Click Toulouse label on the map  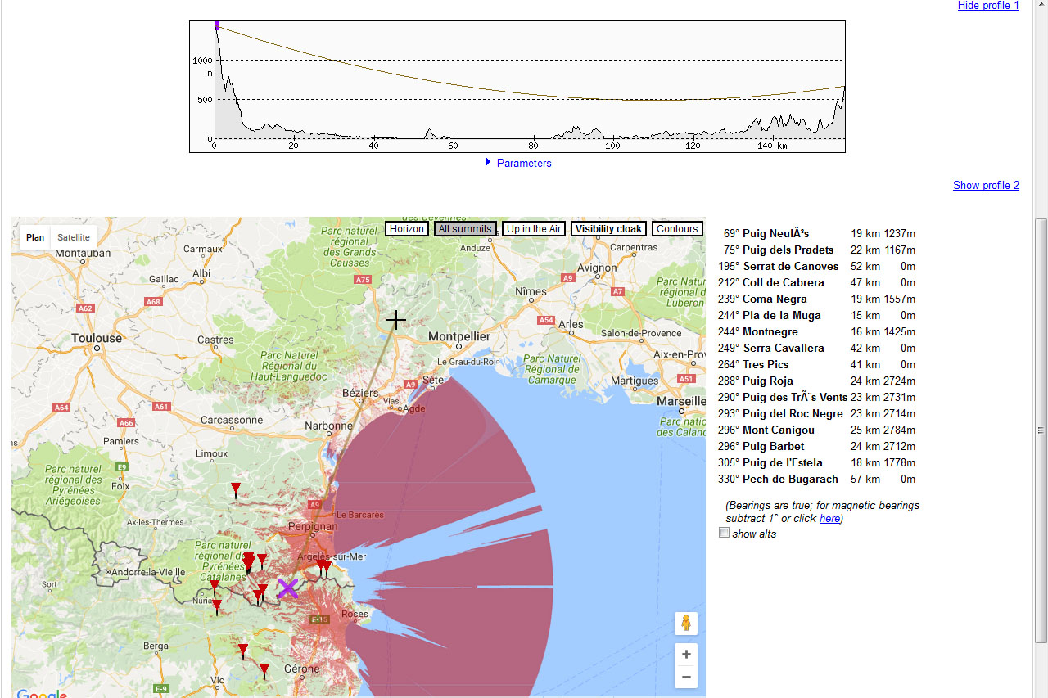coord(97,338)
